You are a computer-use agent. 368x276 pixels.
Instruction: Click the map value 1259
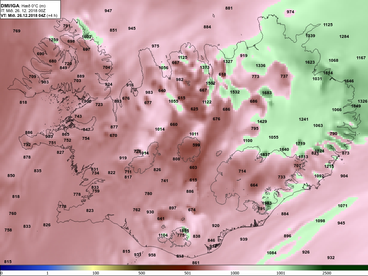pos(53,40)
